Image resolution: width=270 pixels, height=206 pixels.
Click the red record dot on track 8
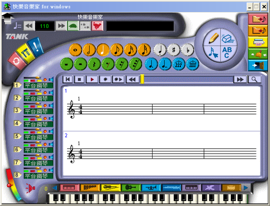pos(45,170)
